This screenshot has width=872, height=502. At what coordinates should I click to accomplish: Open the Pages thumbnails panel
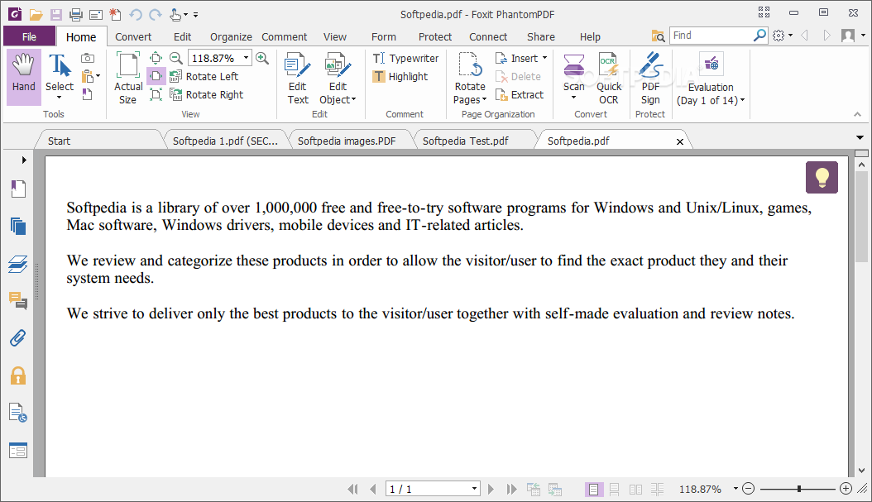18,227
